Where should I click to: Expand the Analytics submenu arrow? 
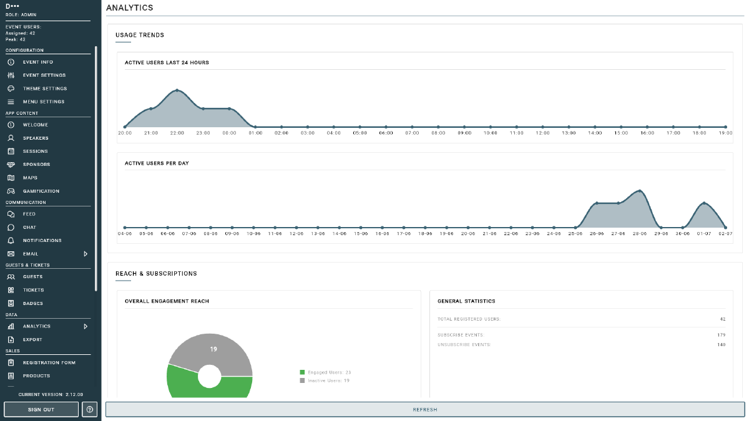pyautogui.click(x=86, y=326)
